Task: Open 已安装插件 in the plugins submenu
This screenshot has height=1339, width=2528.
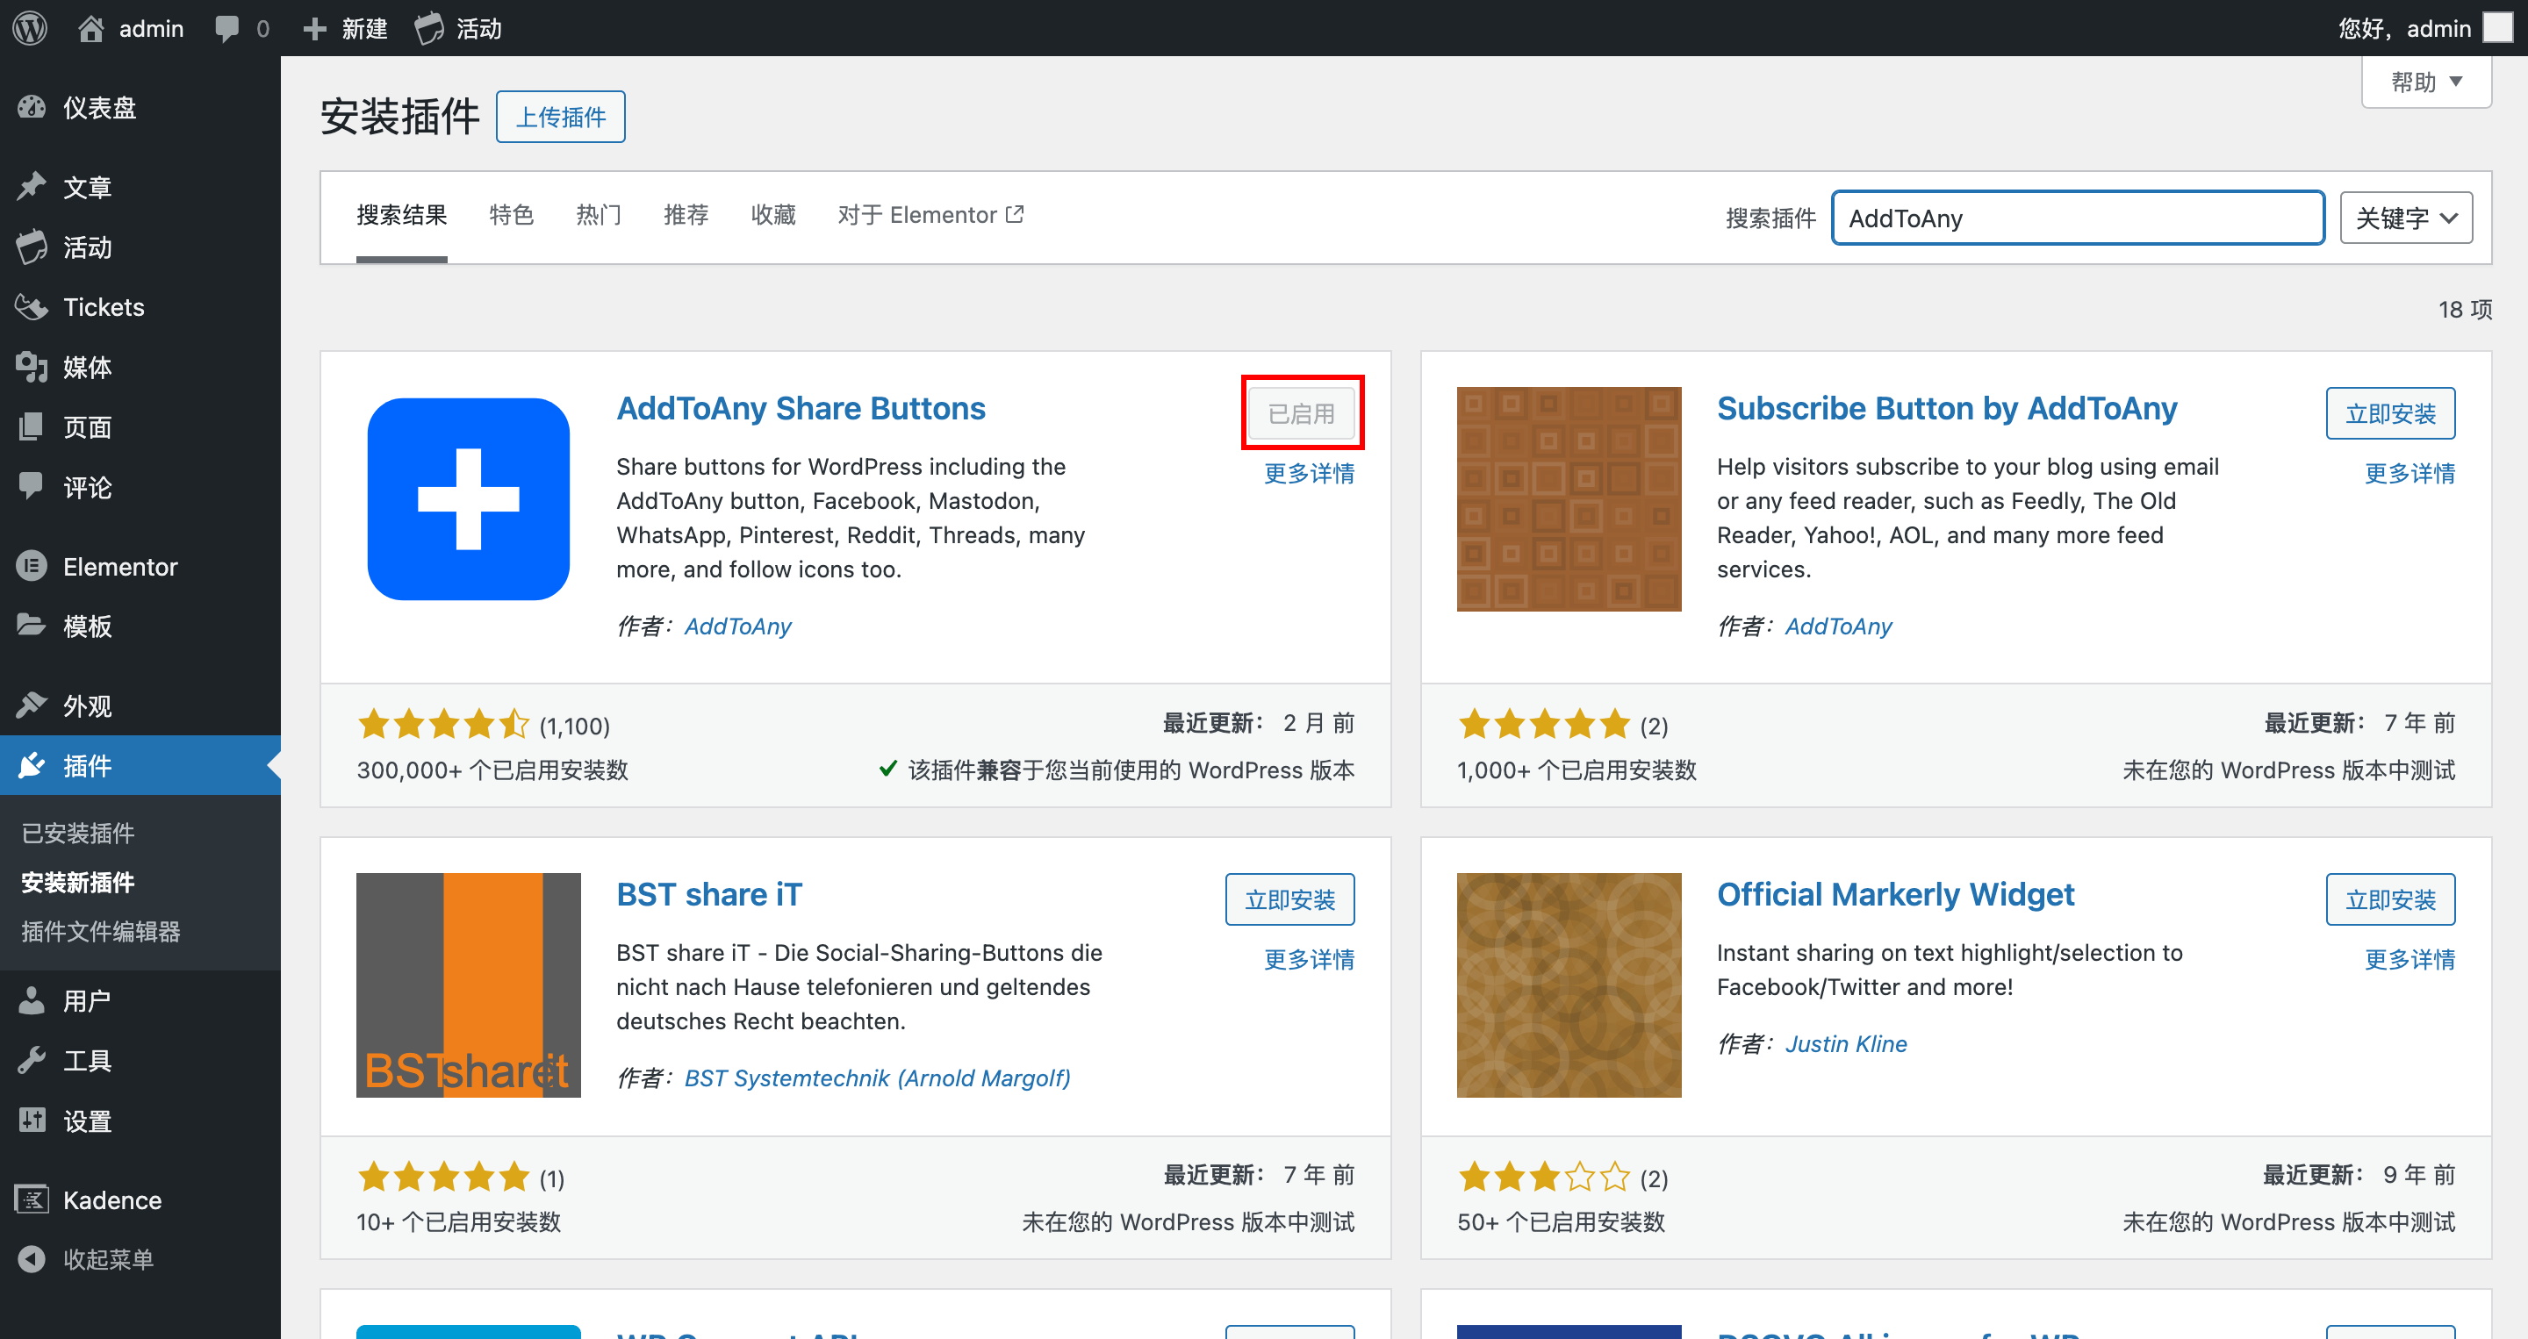Action: point(78,833)
